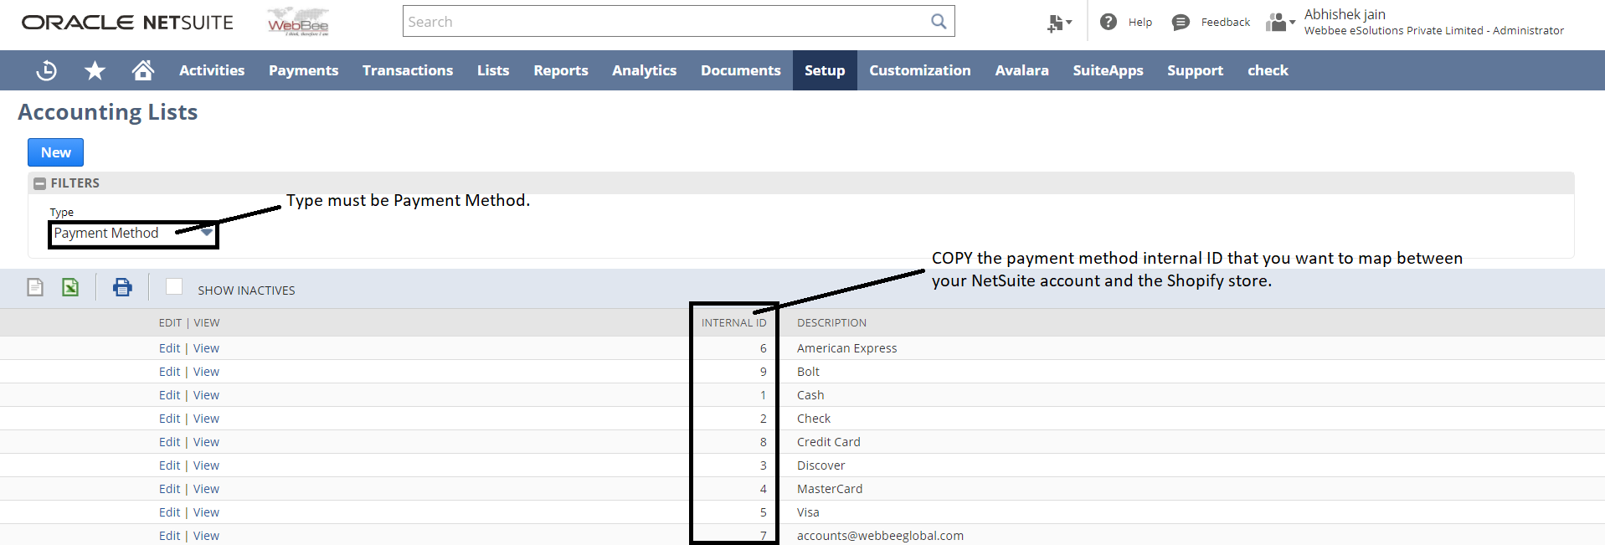Edit the Visa payment method
This screenshot has height=545, width=1605.
pyautogui.click(x=170, y=512)
